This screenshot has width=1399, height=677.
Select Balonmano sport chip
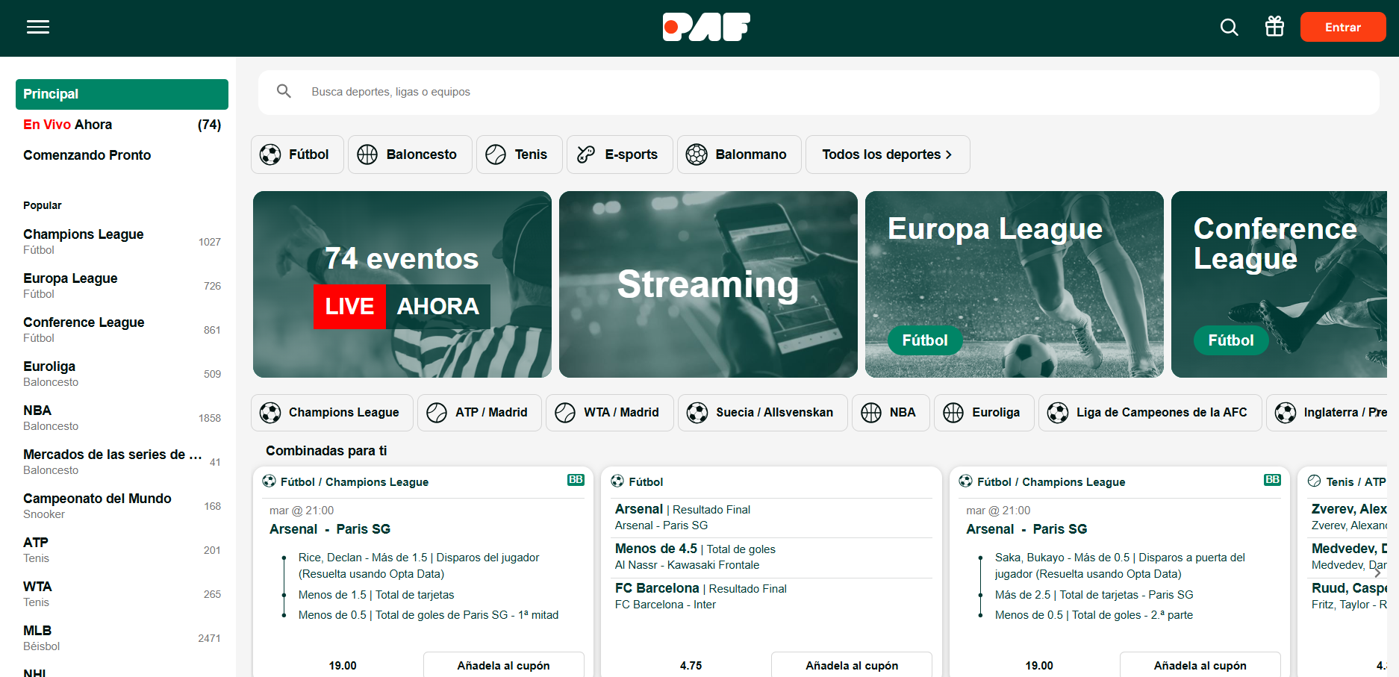tap(739, 155)
